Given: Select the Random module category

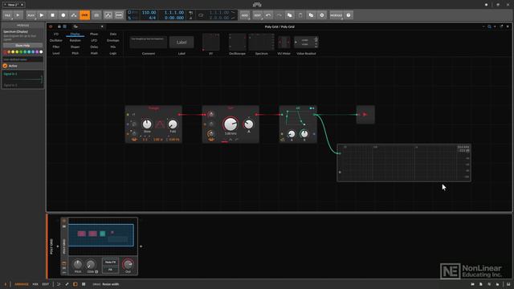Looking at the screenshot, I should (x=75, y=40).
